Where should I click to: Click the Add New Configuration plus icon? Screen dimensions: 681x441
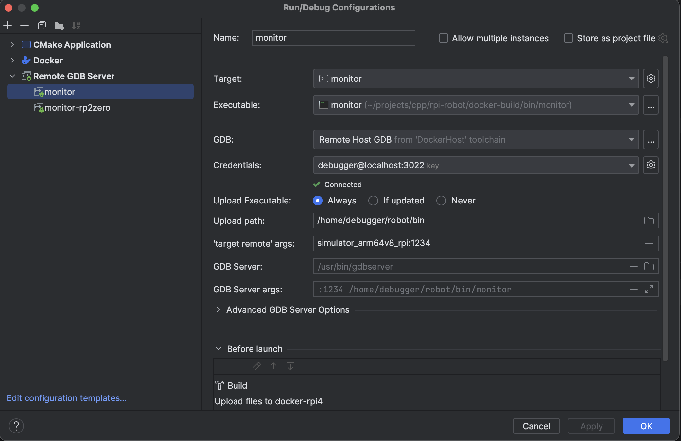pyautogui.click(x=8, y=25)
